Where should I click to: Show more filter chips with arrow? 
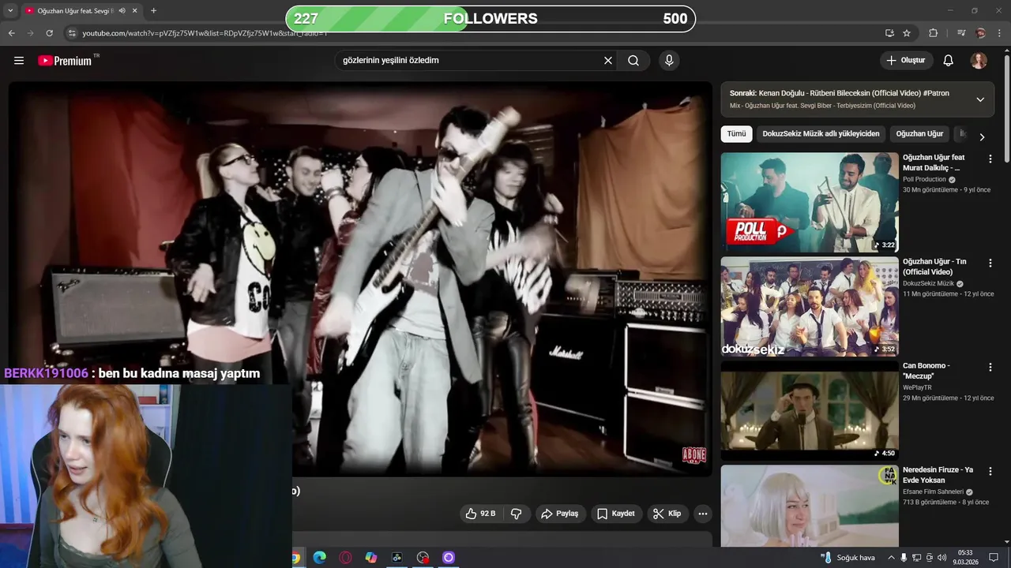click(982, 136)
